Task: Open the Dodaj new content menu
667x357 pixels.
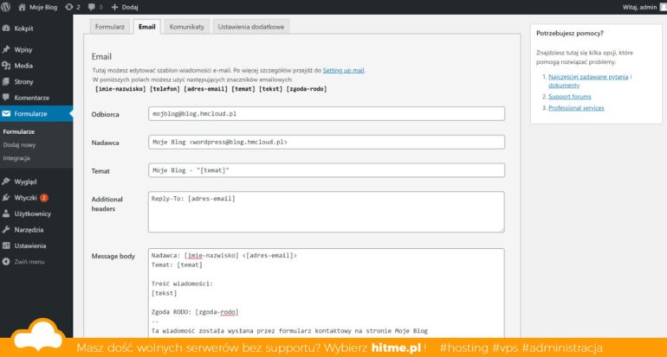Action: [x=130, y=7]
